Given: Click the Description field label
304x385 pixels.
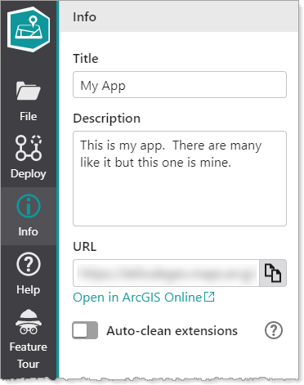Looking at the screenshot, I should coord(107,119).
